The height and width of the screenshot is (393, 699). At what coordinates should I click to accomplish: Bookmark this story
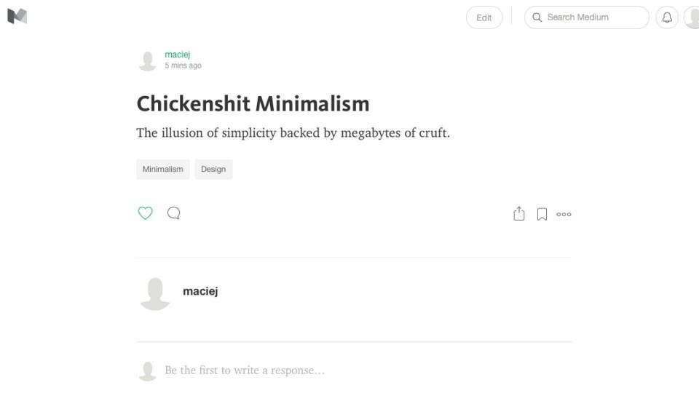(x=542, y=214)
